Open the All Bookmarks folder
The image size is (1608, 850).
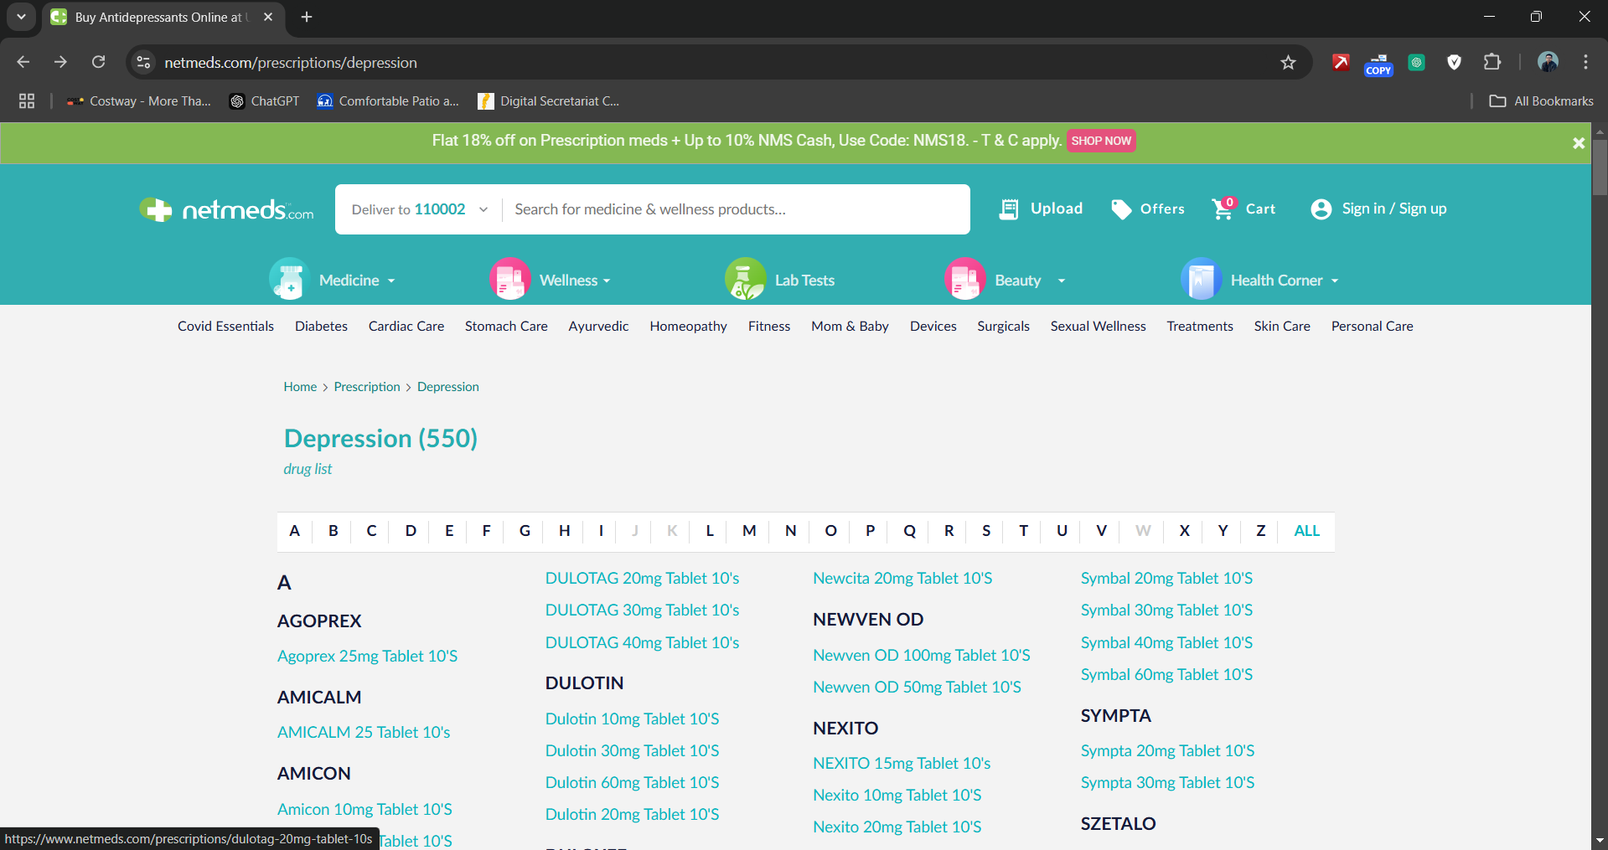click(1541, 101)
